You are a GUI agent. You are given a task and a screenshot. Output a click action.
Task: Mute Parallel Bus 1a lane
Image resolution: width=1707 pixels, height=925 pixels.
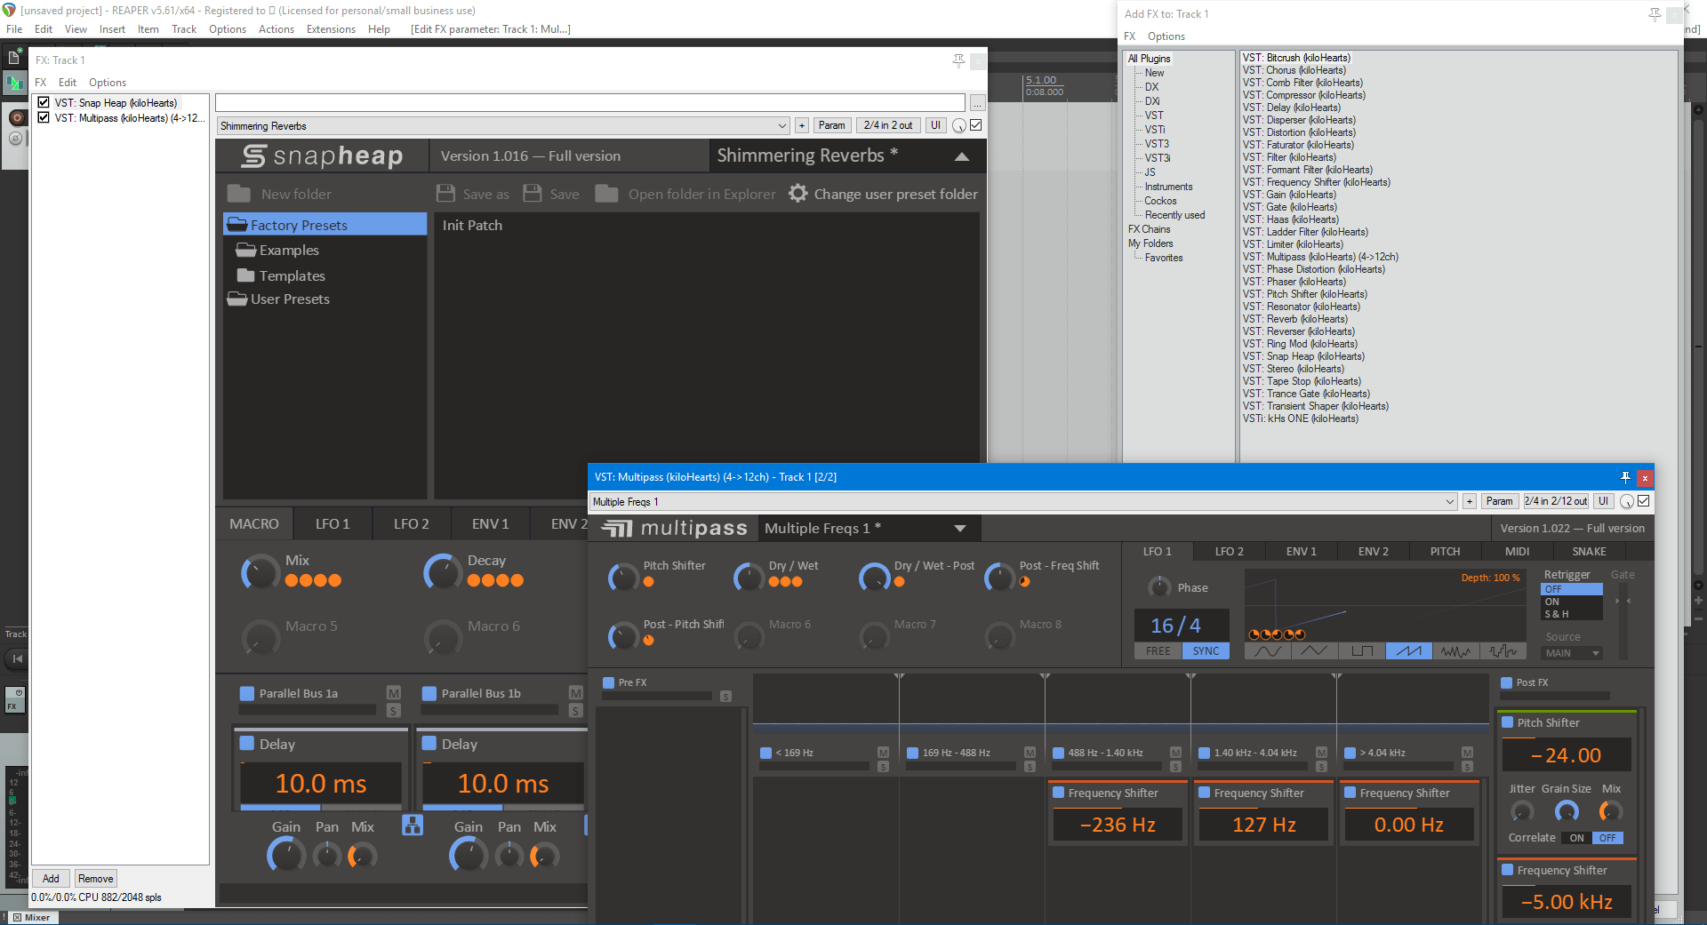[394, 693]
